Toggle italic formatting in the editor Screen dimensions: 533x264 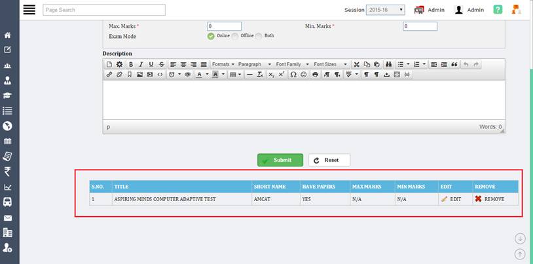point(141,64)
